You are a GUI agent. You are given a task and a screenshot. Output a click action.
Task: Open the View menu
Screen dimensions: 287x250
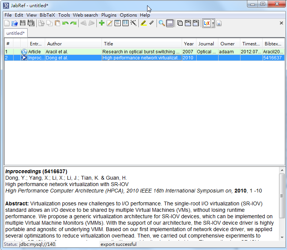coord(31,15)
